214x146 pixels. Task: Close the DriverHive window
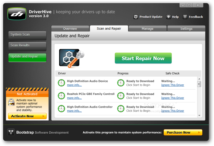pos(198,5)
